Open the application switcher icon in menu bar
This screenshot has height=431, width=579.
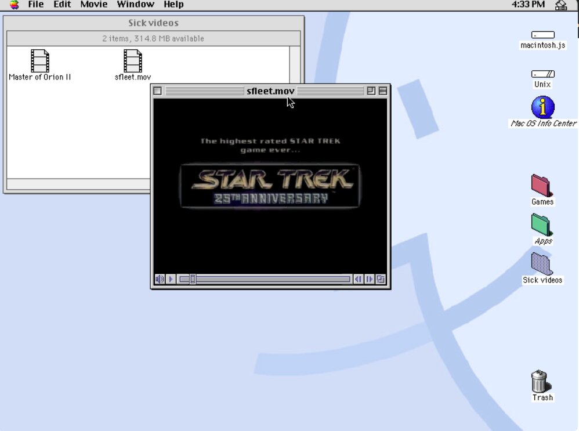(x=561, y=5)
